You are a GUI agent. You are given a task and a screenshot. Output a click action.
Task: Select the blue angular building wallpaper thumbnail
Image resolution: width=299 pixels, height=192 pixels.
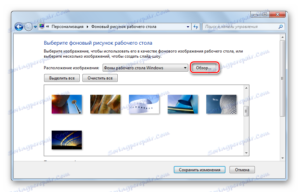point(183,104)
